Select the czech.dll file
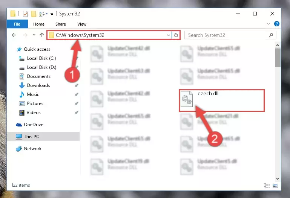Viewport: 290px width, 198px height. (x=222, y=101)
